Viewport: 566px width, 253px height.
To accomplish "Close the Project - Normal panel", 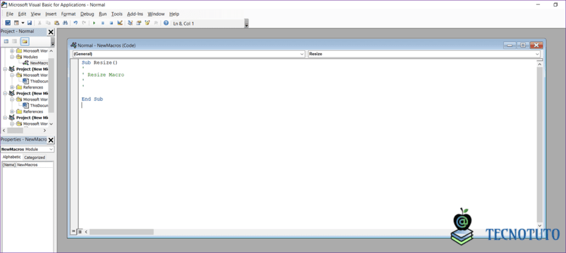I will [x=51, y=32].
